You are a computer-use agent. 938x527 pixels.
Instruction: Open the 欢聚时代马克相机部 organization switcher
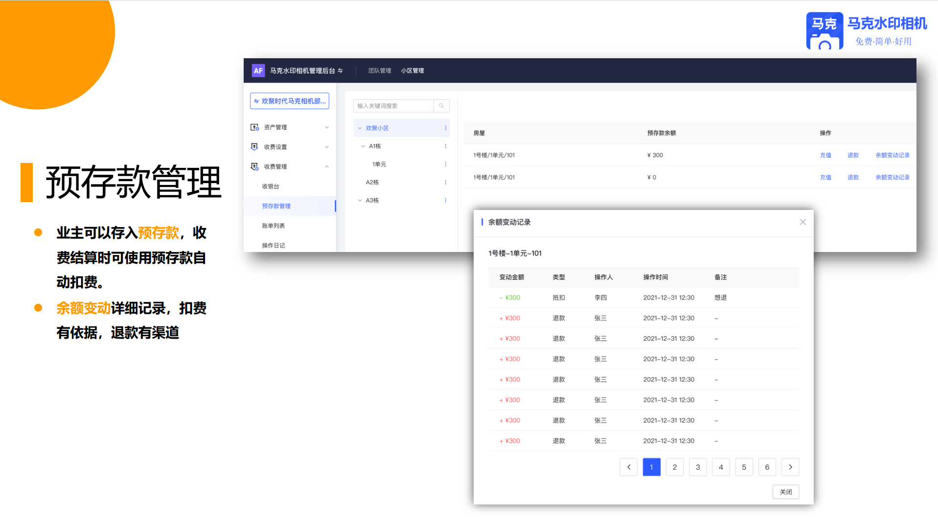pyautogui.click(x=290, y=101)
